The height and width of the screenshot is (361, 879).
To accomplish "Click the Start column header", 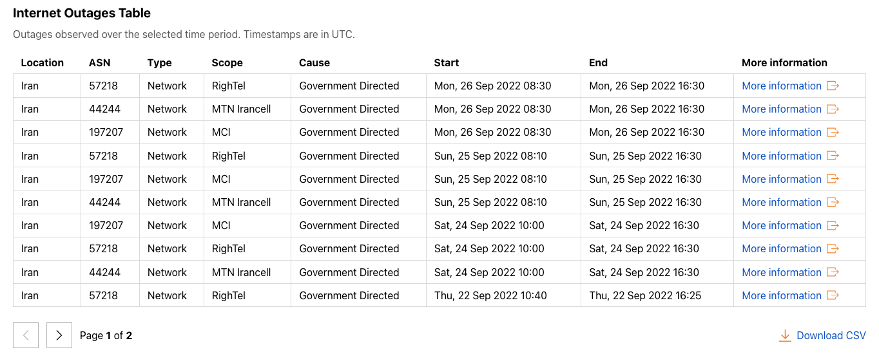I will click(447, 62).
